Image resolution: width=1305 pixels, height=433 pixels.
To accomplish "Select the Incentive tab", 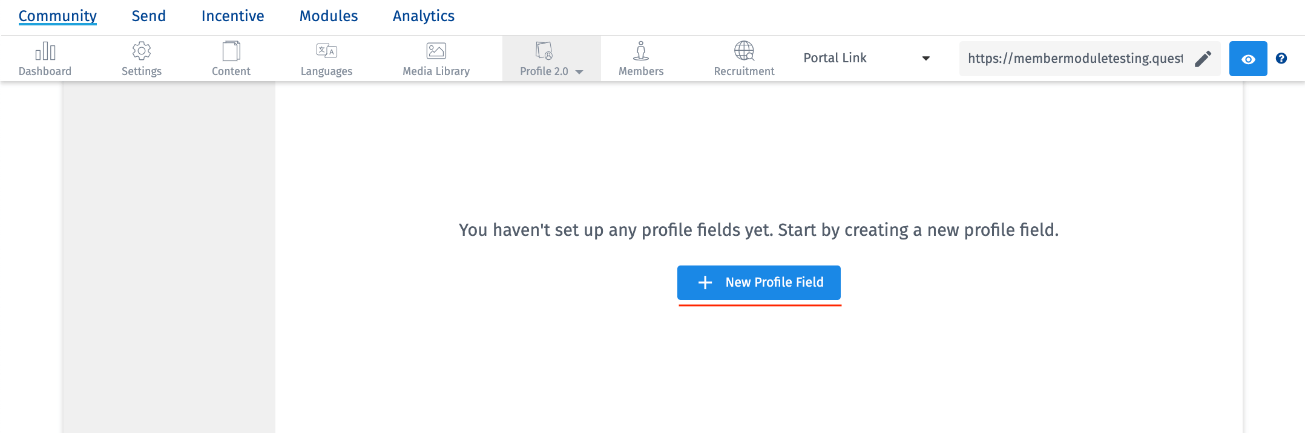I will pos(232,16).
